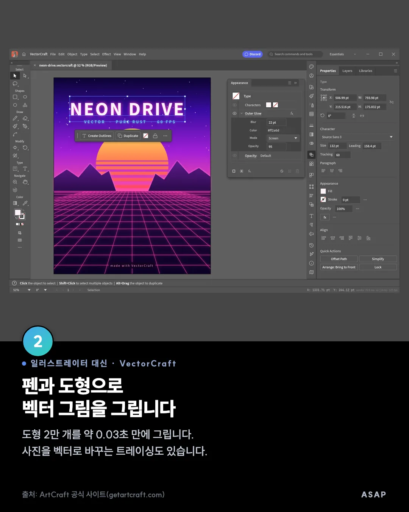Select the Pen tool
Image resolution: width=409 pixels, height=512 pixels.
tap(25, 126)
